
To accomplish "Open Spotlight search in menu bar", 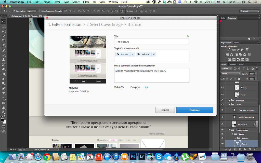I will tap(249, 2).
